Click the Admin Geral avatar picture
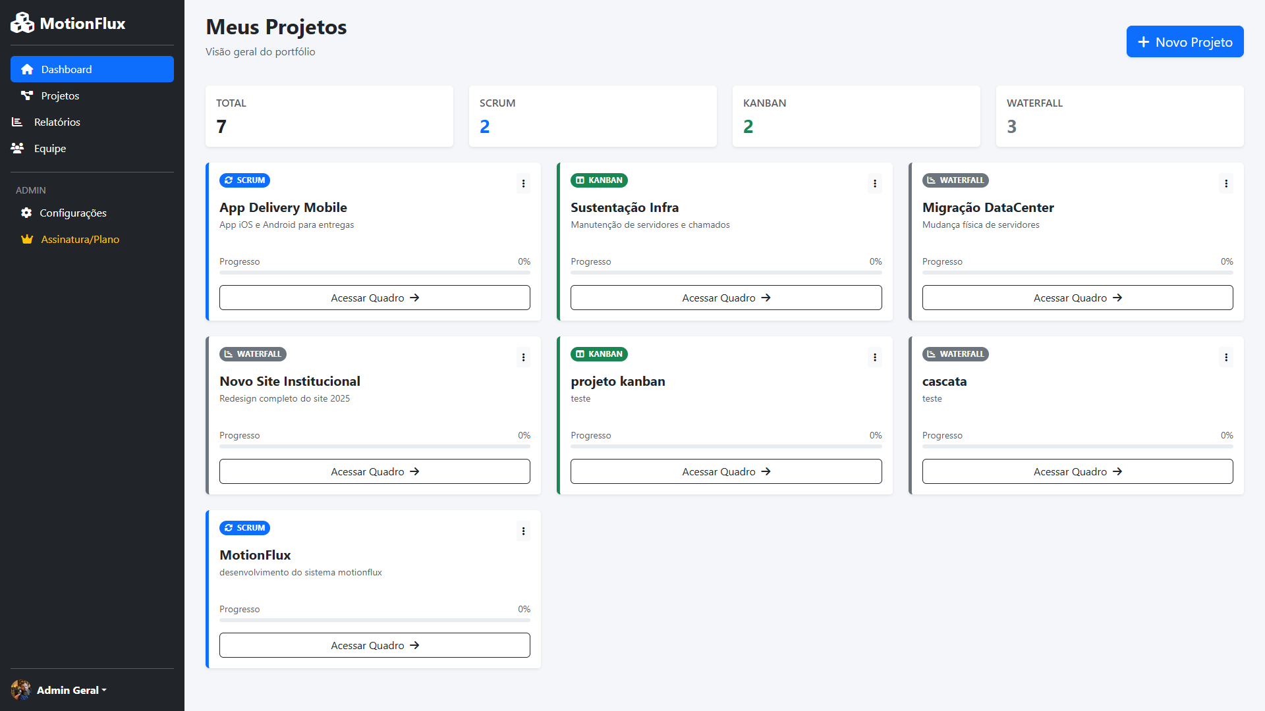 [x=20, y=690]
